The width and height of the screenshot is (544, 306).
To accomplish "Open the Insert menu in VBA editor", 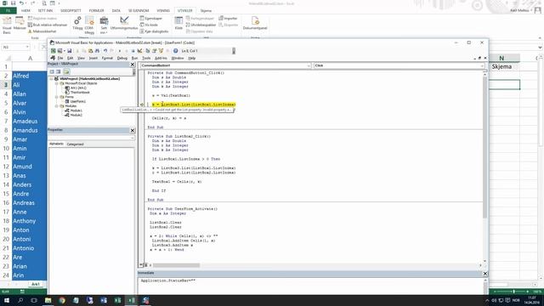I will click(93, 58).
